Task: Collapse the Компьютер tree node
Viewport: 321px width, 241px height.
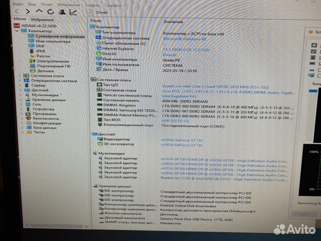Action: point(17,31)
